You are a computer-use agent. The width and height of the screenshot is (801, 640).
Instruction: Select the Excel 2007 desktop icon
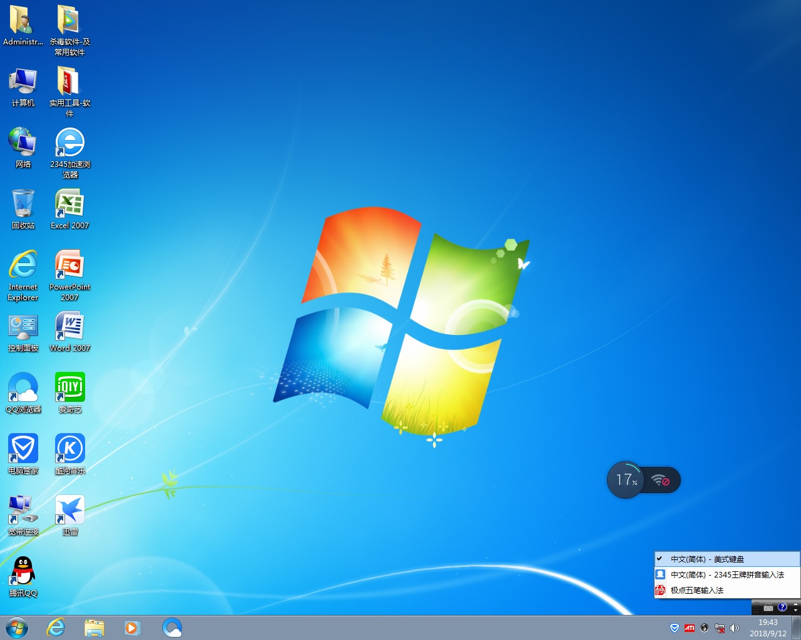click(69, 204)
